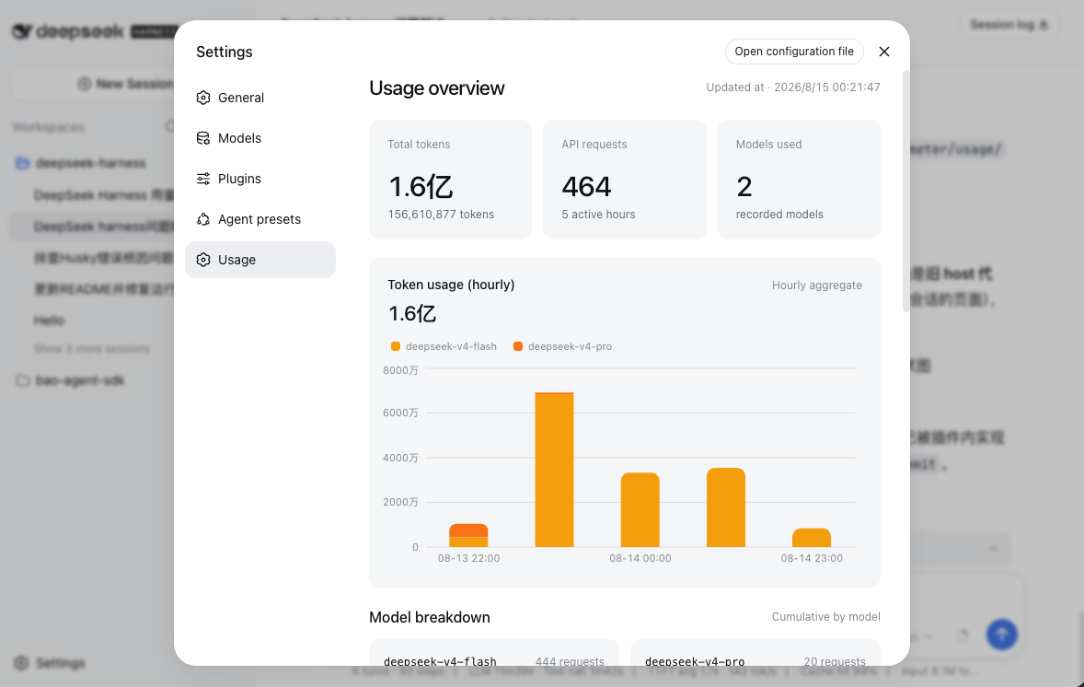Click the 08-13 22:00 chart bar

pyautogui.click(x=468, y=535)
